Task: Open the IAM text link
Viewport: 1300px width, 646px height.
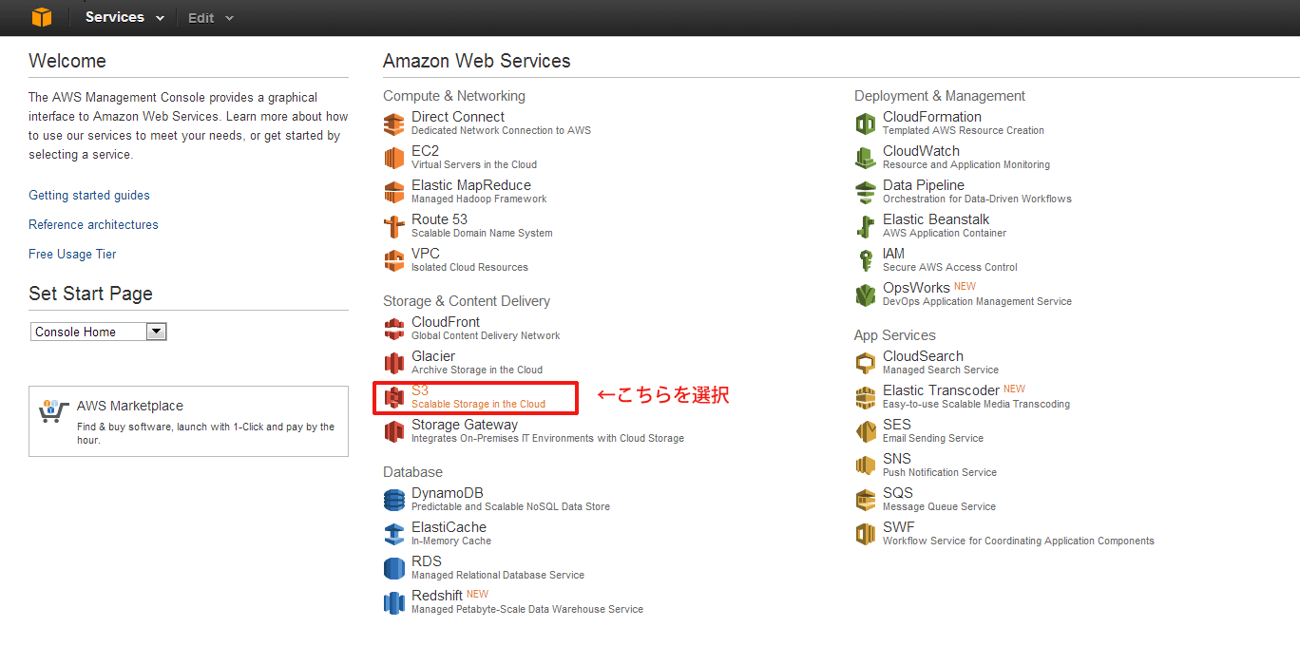Action: click(x=893, y=254)
